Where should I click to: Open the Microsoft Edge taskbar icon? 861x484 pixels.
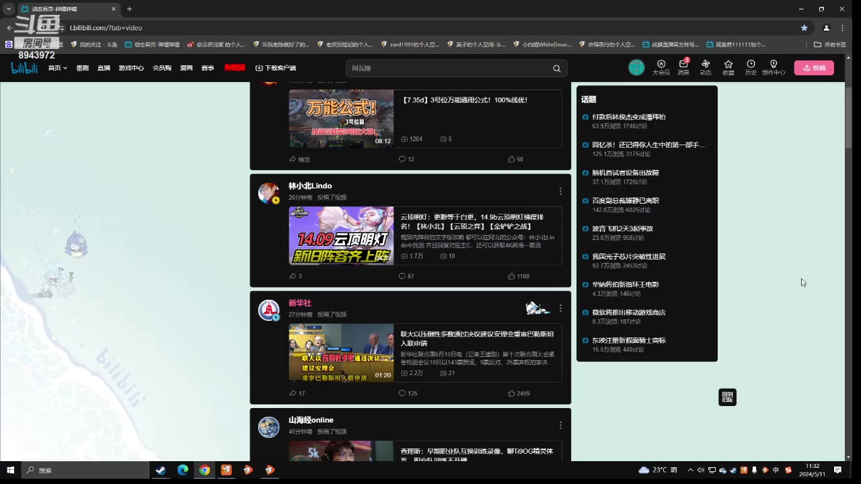tap(183, 470)
